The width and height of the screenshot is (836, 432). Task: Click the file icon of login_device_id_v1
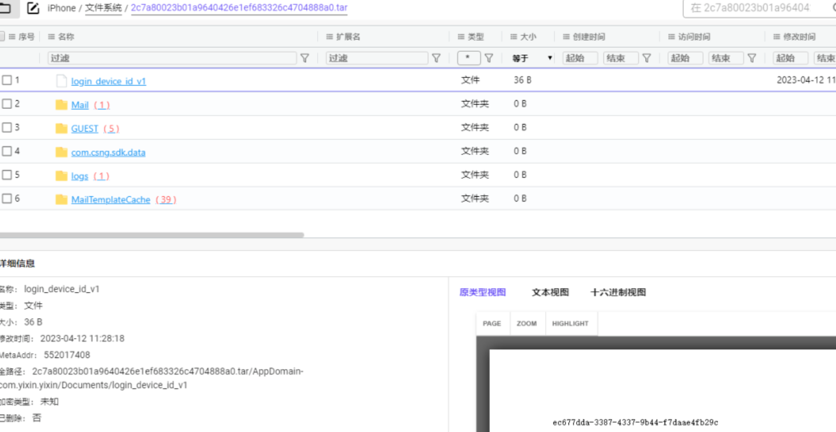coord(61,81)
